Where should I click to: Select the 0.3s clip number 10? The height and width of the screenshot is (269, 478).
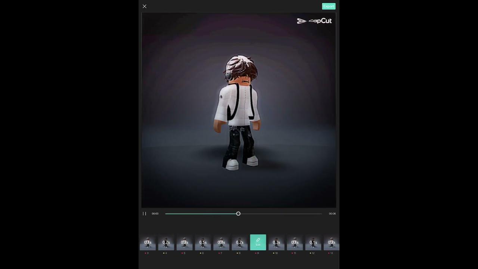(276, 242)
